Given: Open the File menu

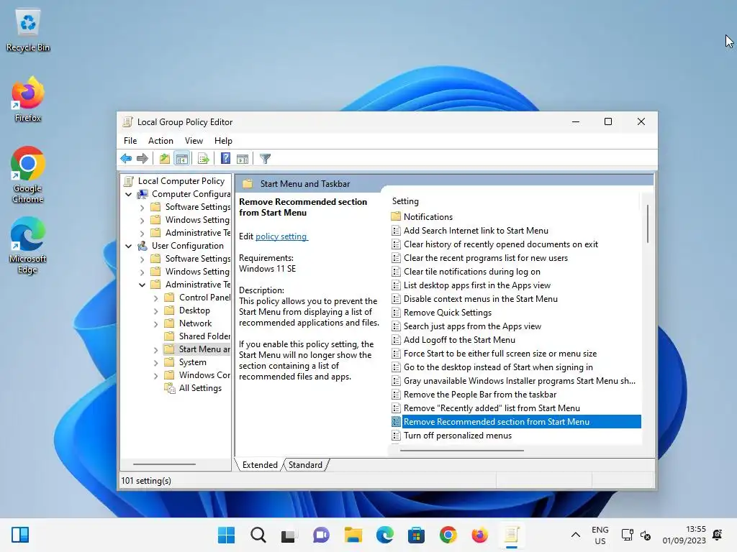Looking at the screenshot, I should [x=130, y=141].
